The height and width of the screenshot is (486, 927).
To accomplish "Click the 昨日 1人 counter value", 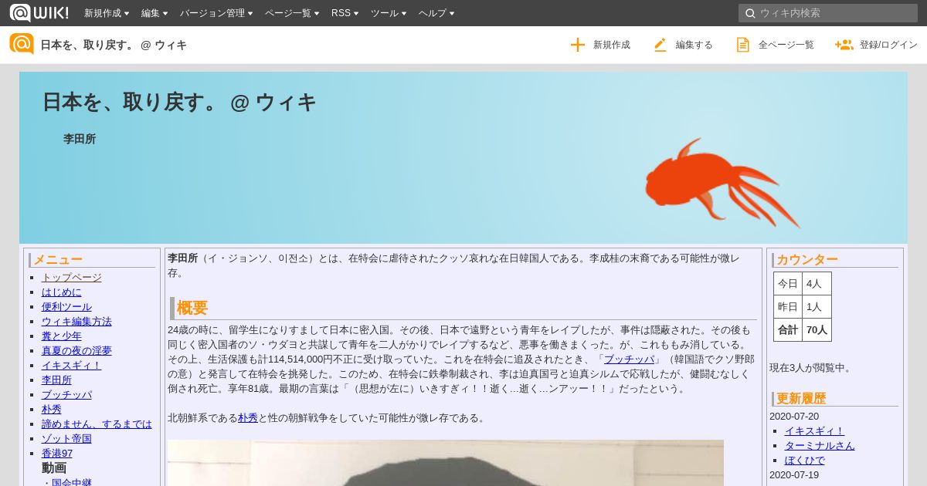I will pos(817,306).
